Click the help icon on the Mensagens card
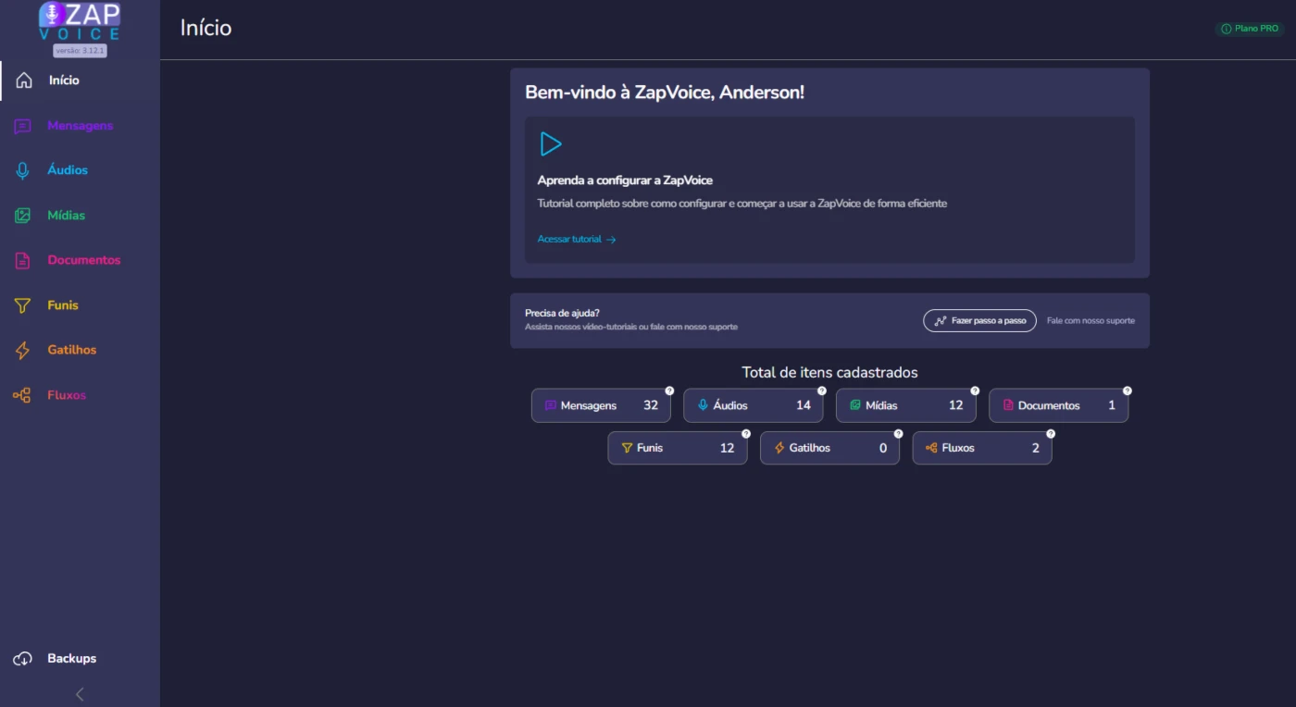Image resolution: width=1296 pixels, height=707 pixels. click(x=669, y=391)
